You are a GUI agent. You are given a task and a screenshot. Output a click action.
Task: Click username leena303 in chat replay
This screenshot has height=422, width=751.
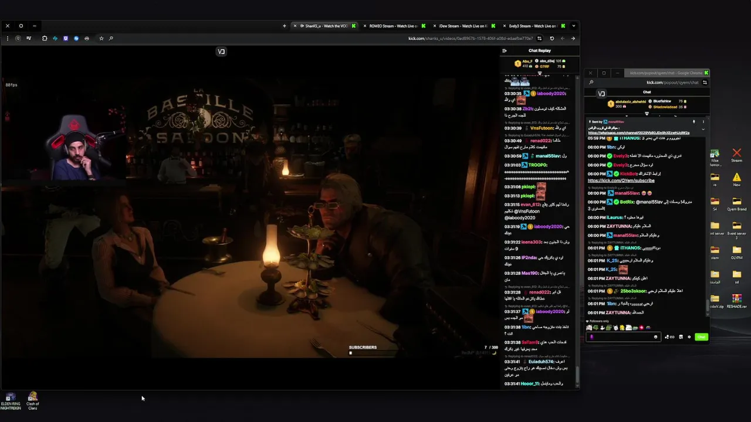[x=531, y=242]
